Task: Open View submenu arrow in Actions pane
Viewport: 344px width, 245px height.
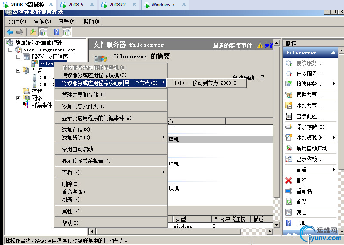Action: (334, 169)
